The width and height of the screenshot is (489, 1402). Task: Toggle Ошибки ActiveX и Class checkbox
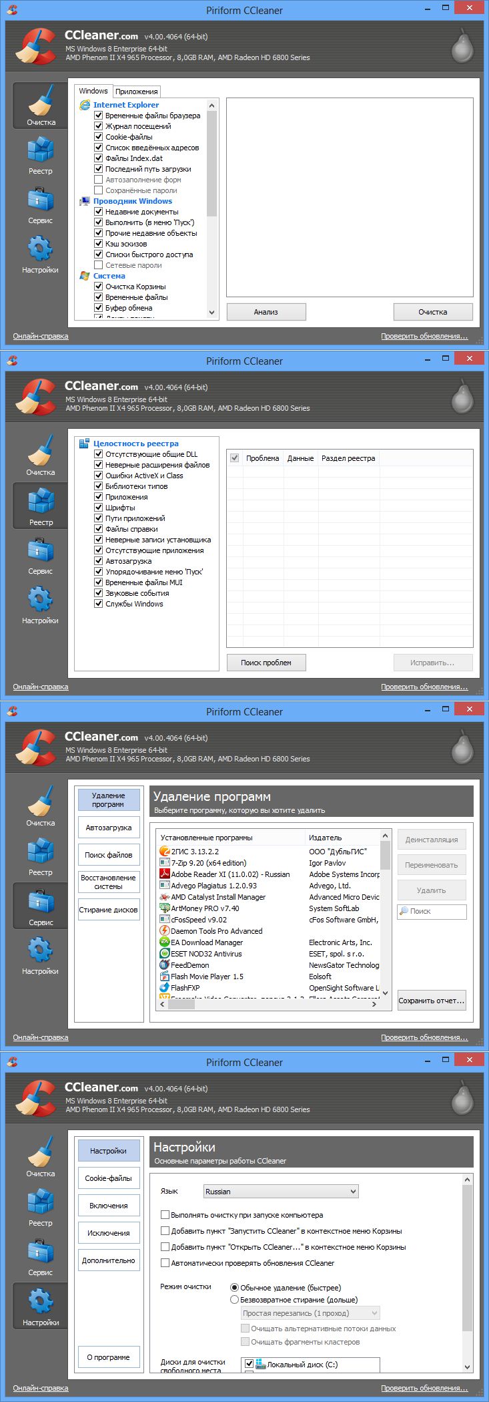[x=99, y=476]
